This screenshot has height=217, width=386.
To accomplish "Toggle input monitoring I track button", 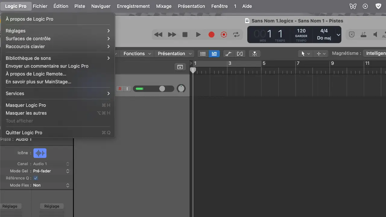I will [127, 89].
